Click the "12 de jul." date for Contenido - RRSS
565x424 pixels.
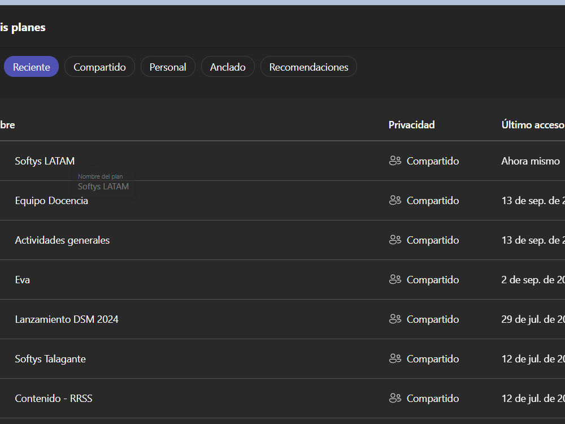(533, 399)
